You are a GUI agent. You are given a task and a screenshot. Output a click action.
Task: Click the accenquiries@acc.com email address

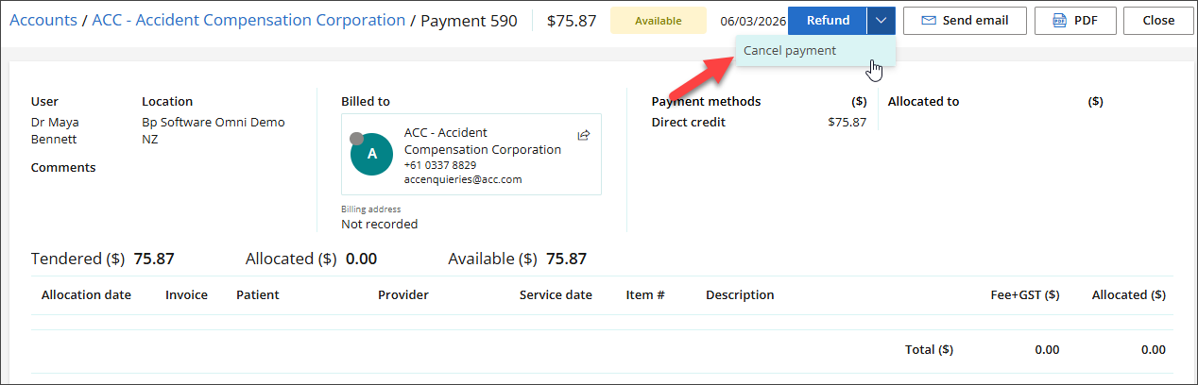463,179
